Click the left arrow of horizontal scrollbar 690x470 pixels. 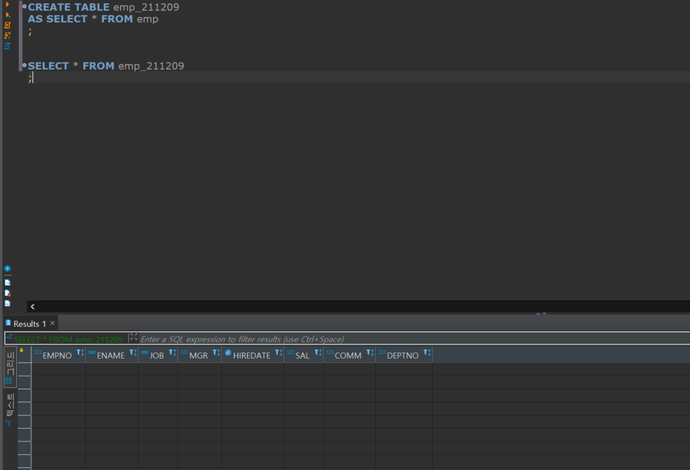pos(33,307)
